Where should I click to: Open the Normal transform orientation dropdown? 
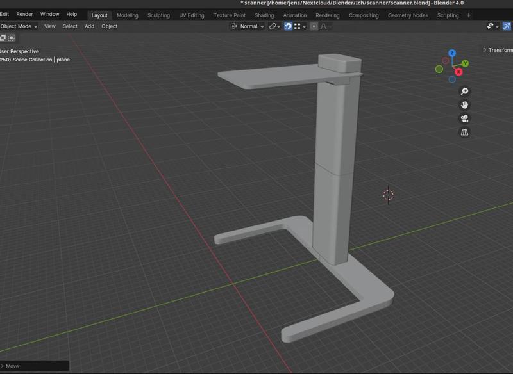point(248,26)
